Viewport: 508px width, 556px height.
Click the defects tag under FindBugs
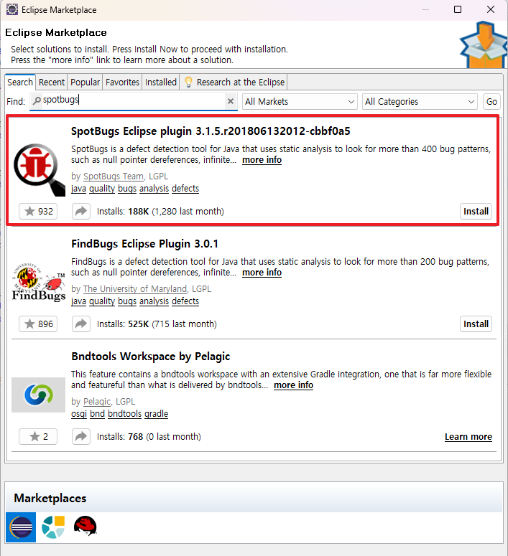click(x=185, y=301)
